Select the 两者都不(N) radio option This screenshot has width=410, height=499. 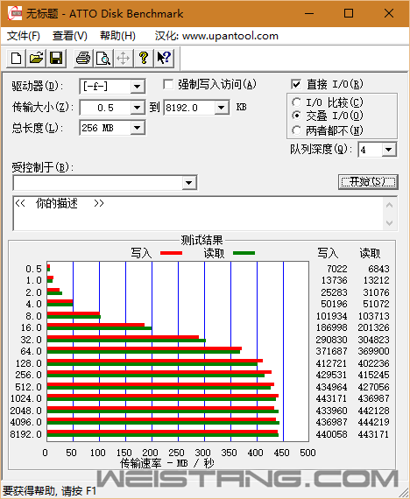[297, 130]
